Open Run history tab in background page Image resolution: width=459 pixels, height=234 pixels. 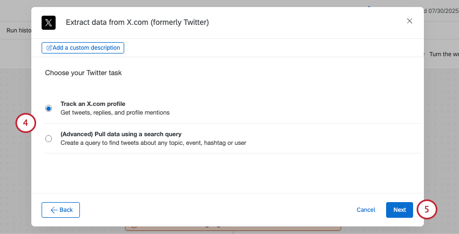(19, 30)
